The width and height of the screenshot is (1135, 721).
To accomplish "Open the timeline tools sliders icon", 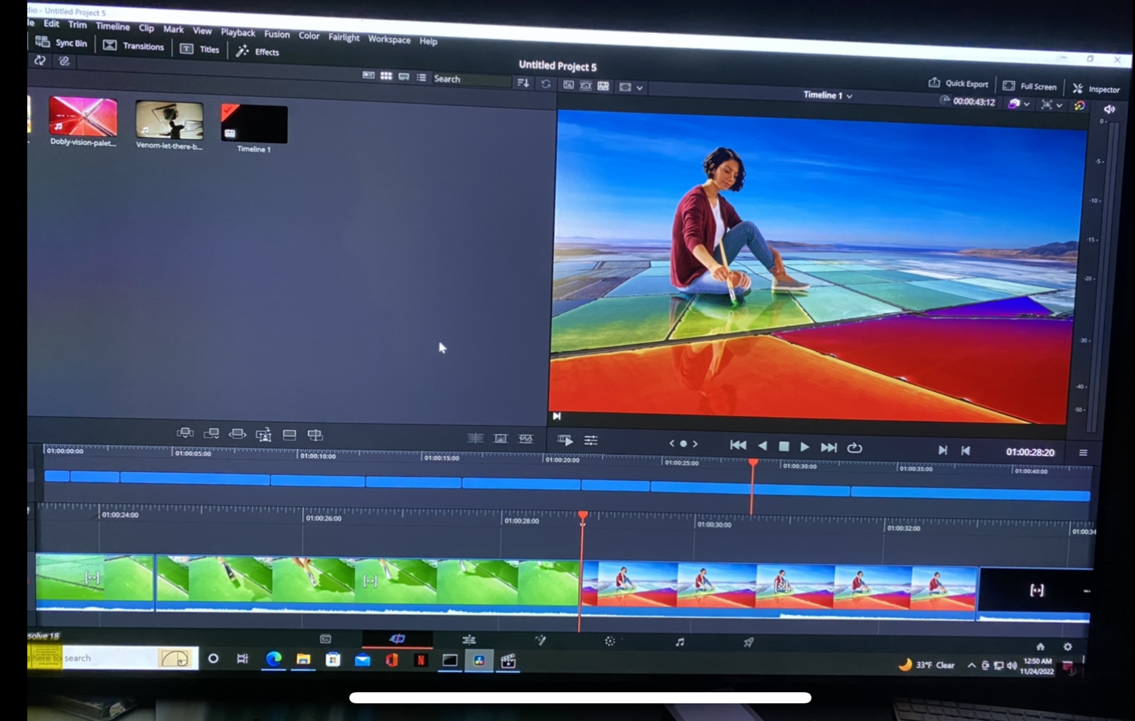I will coord(591,440).
